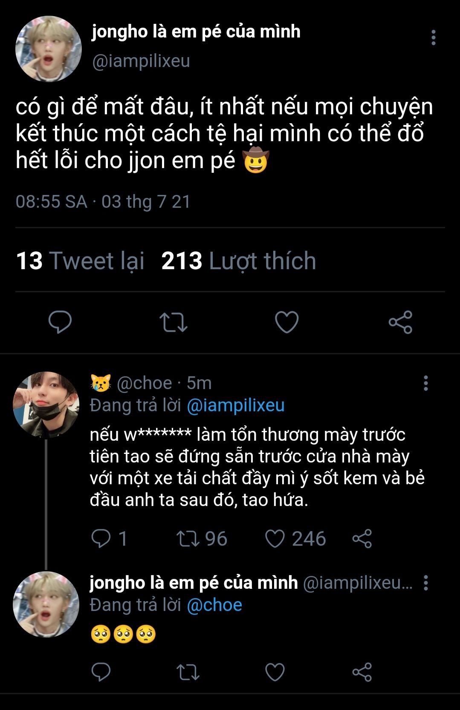Viewport: 460px width, 710px height.
Task: Share the main tweet
Action: pos(400,322)
